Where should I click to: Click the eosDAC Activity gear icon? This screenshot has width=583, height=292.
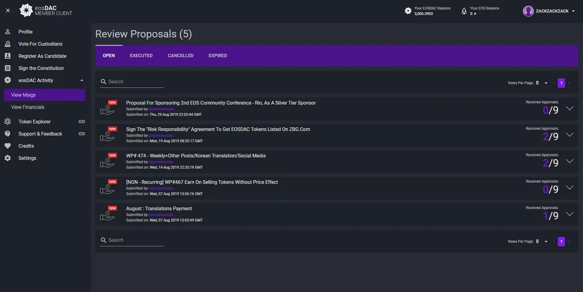[x=7, y=80]
